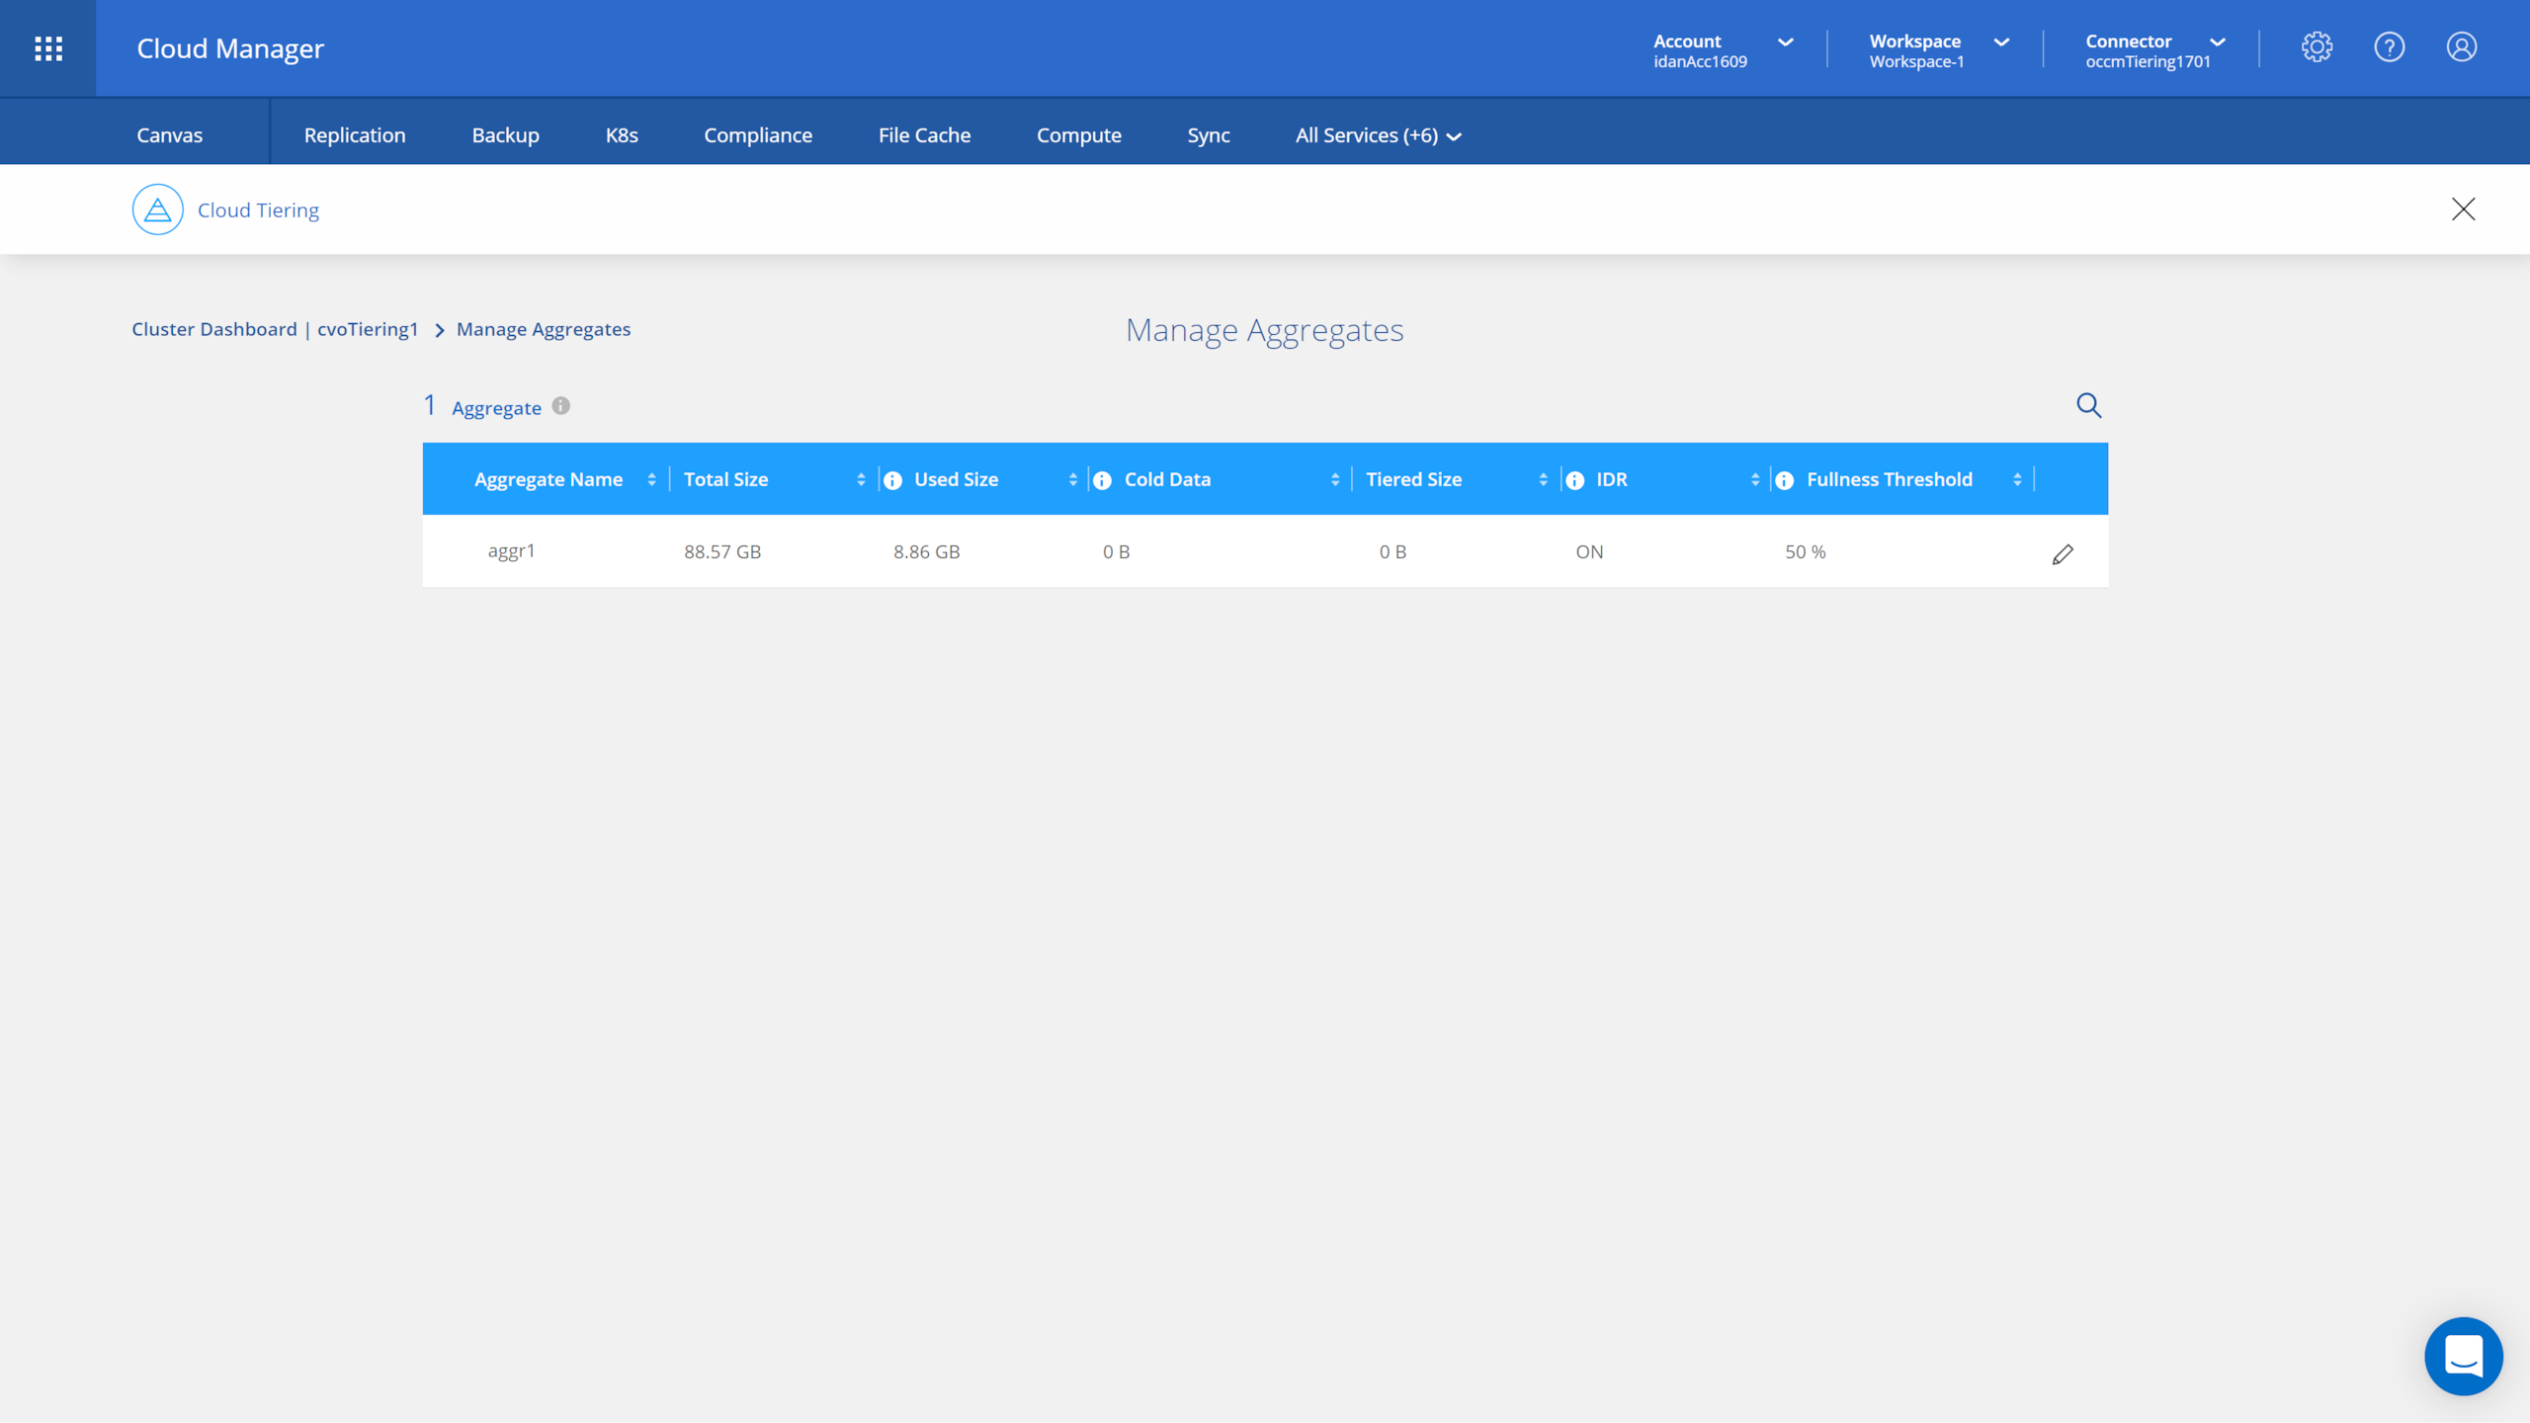Open the user profile icon
2530x1423 pixels.
click(2461, 47)
